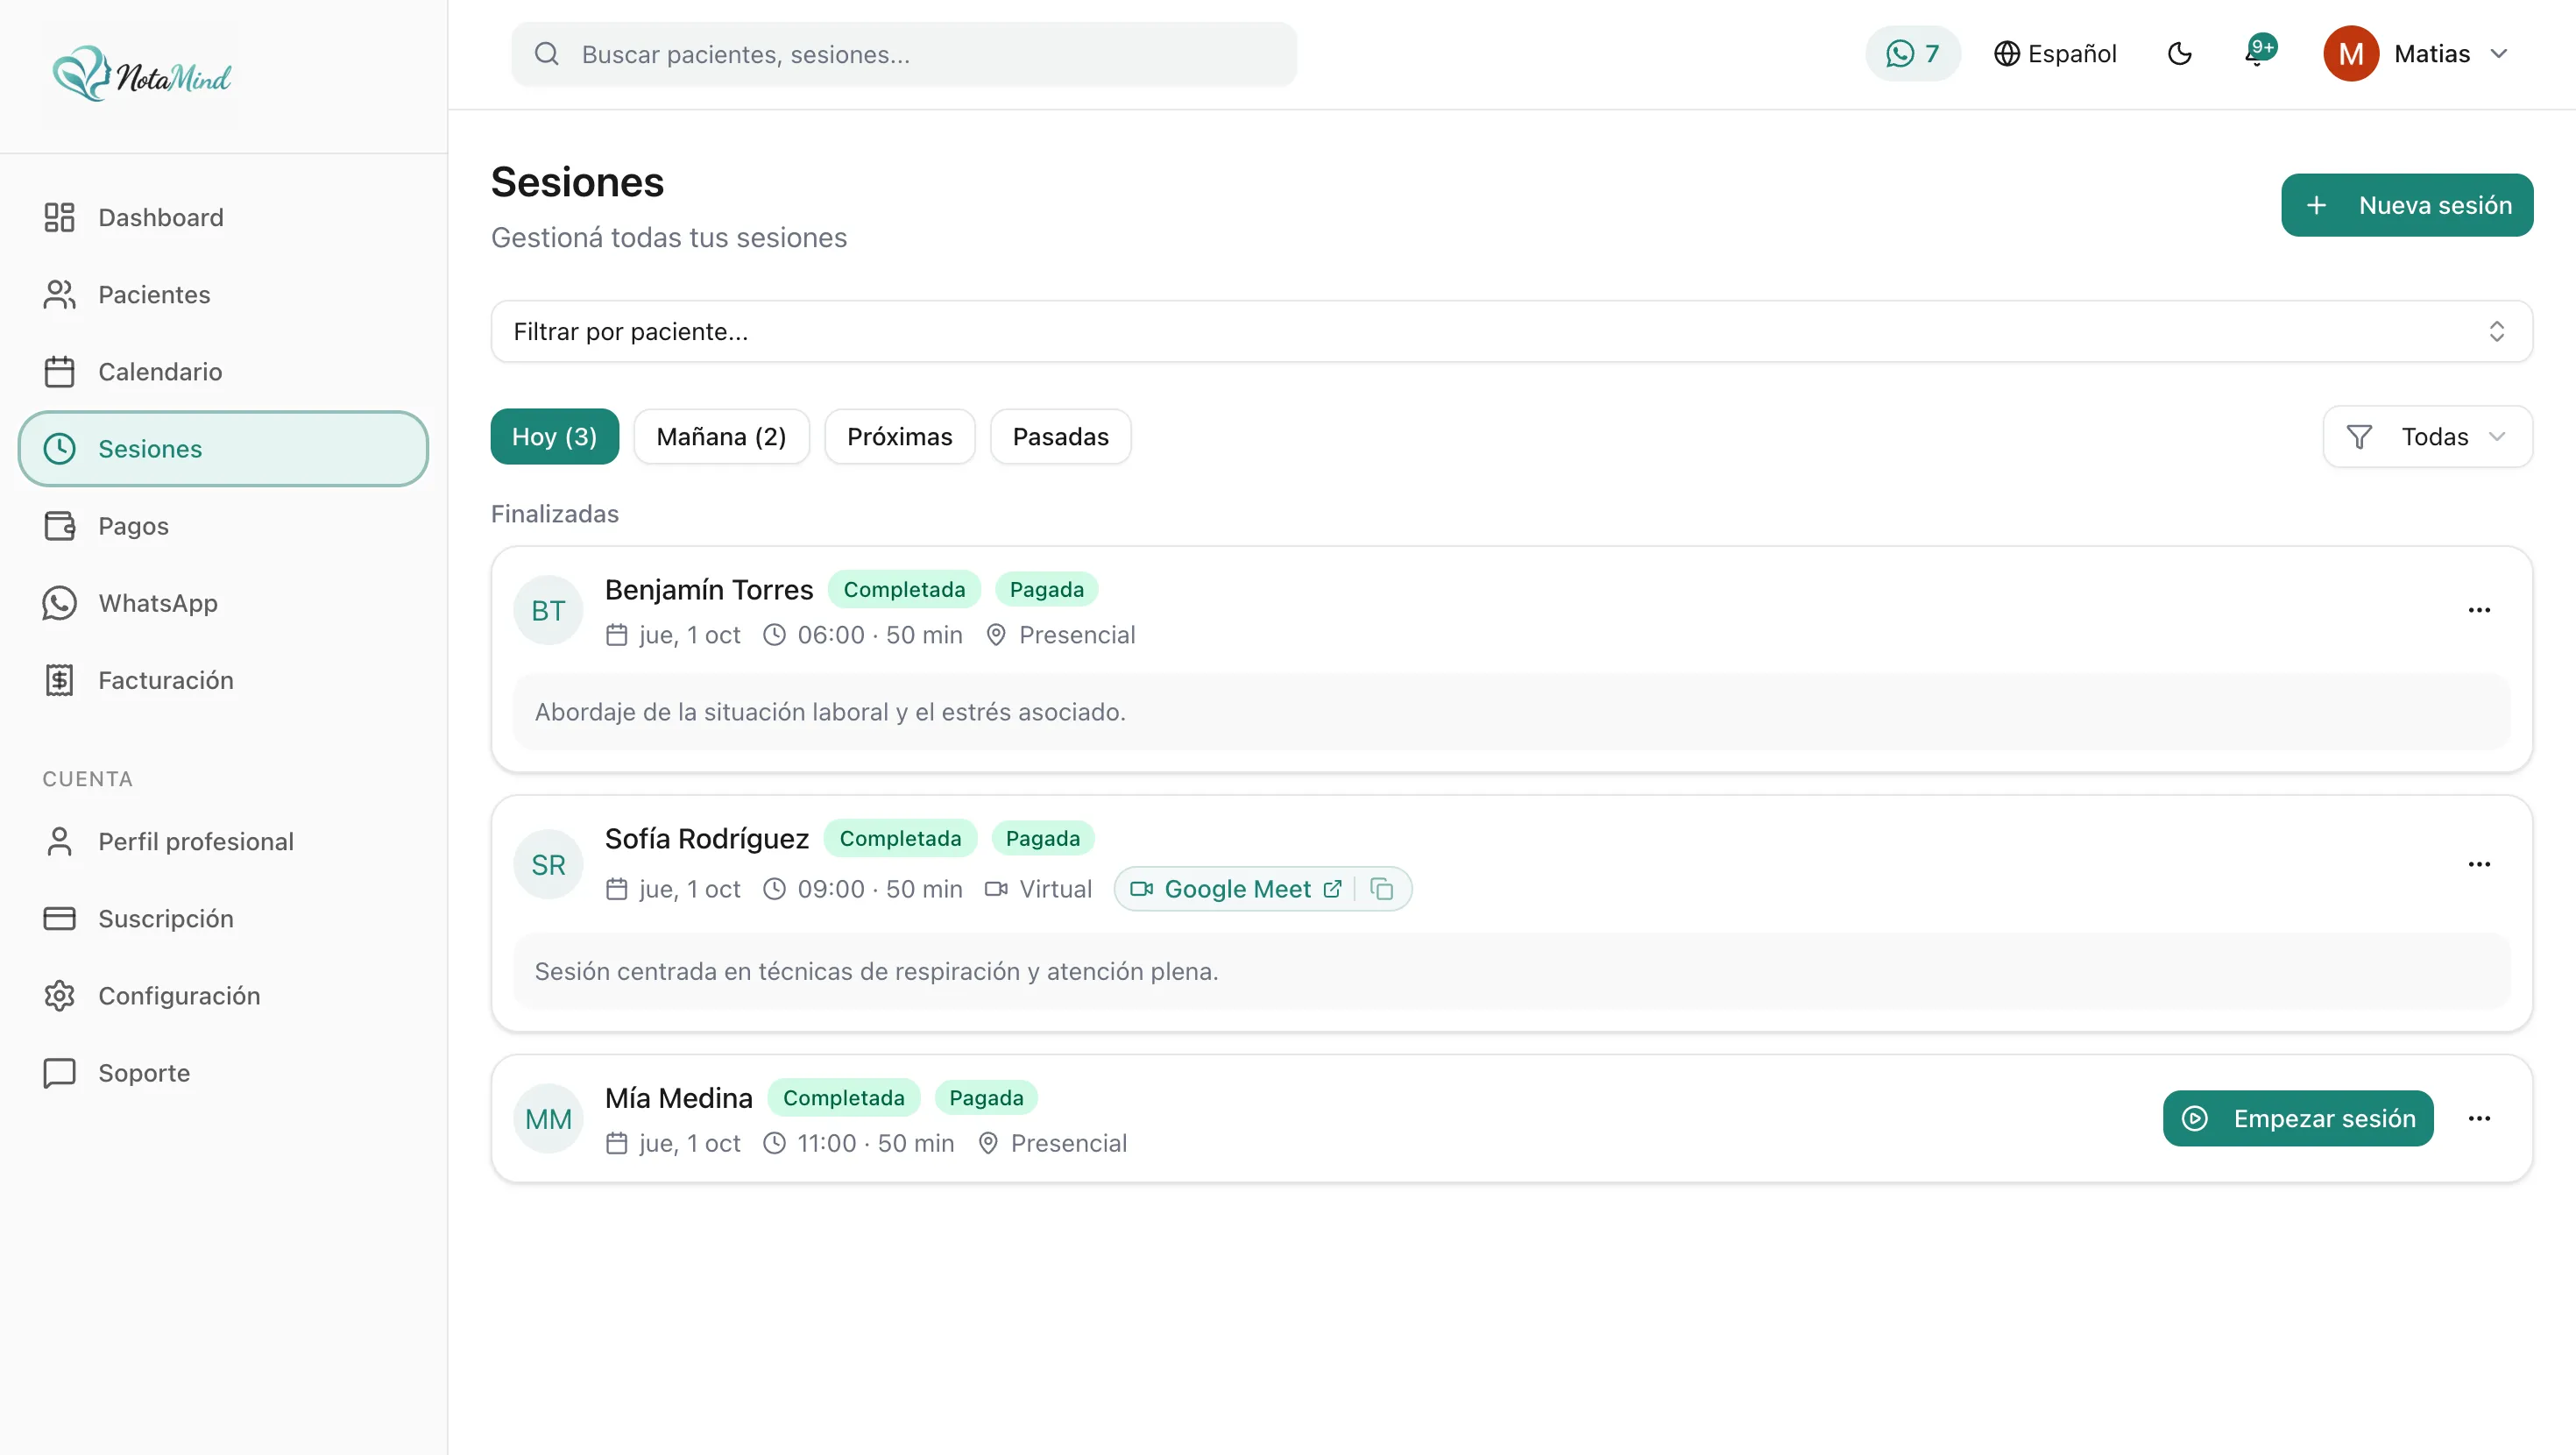This screenshot has width=2576, height=1455.
Task: Click the BT avatar circle
Action: (548, 609)
